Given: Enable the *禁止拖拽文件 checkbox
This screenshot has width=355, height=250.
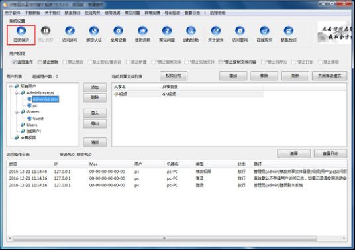Looking at the screenshot, I should 187,62.
